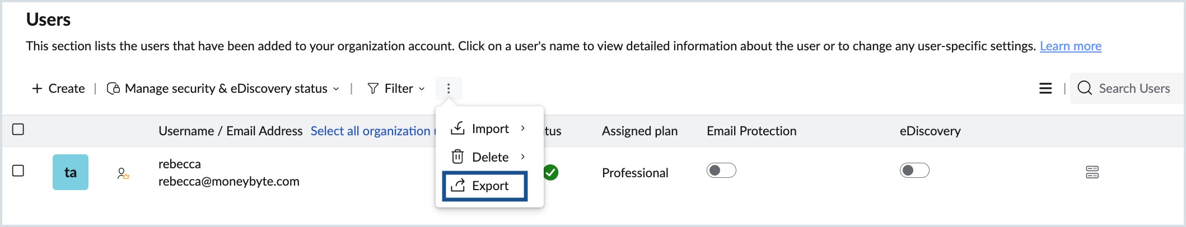The image size is (1186, 227).
Task: Click Email Protection column header
Action: point(751,131)
